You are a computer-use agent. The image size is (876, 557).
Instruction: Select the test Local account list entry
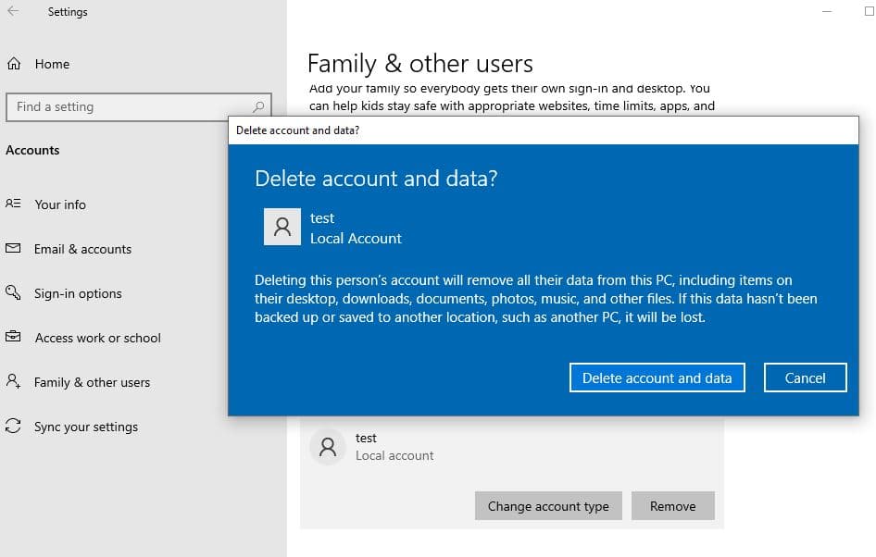[x=394, y=447]
